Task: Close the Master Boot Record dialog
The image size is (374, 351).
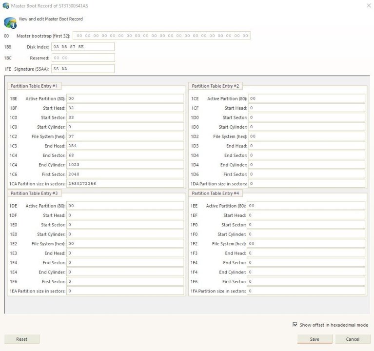Action: click(368, 5)
